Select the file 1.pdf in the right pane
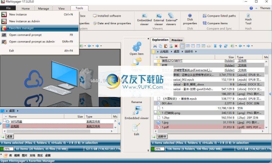Image resolution: width=272 pixels, height=163 pixels. 209,127
